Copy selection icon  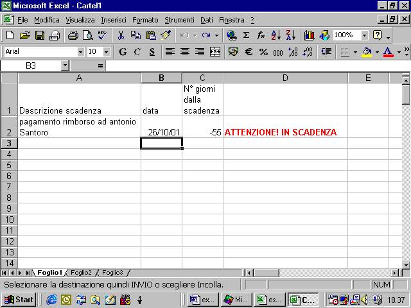click(x=136, y=35)
